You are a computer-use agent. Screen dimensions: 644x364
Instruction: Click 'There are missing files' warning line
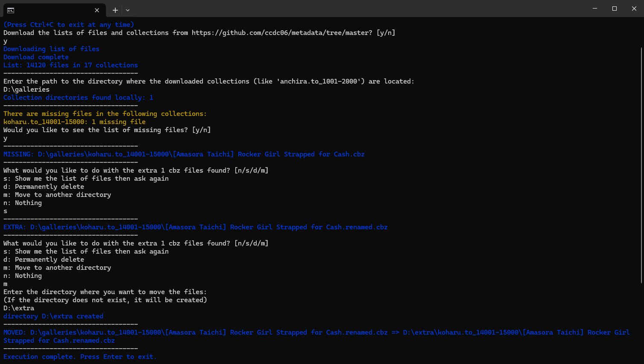point(105,114)
